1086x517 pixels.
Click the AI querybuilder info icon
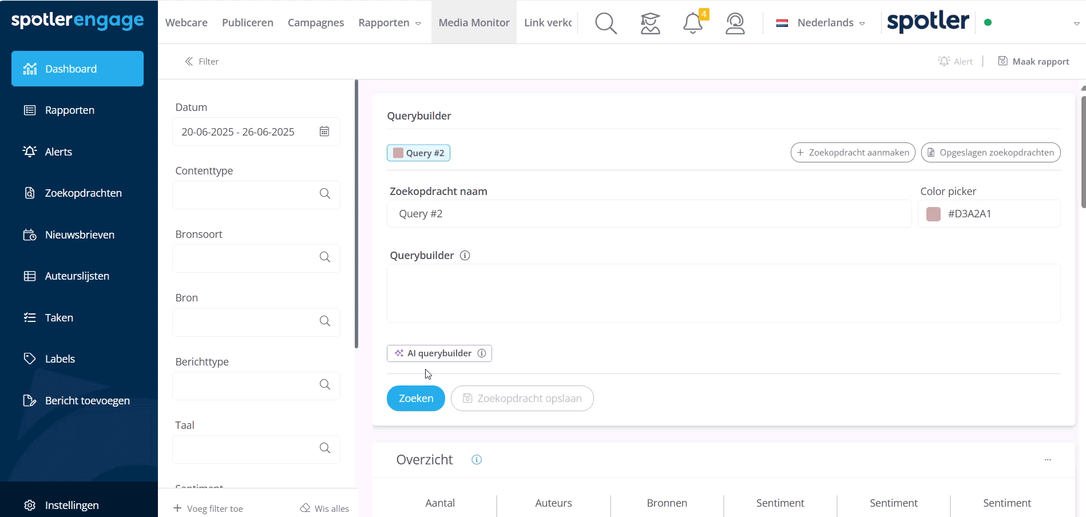click(482, 353)
